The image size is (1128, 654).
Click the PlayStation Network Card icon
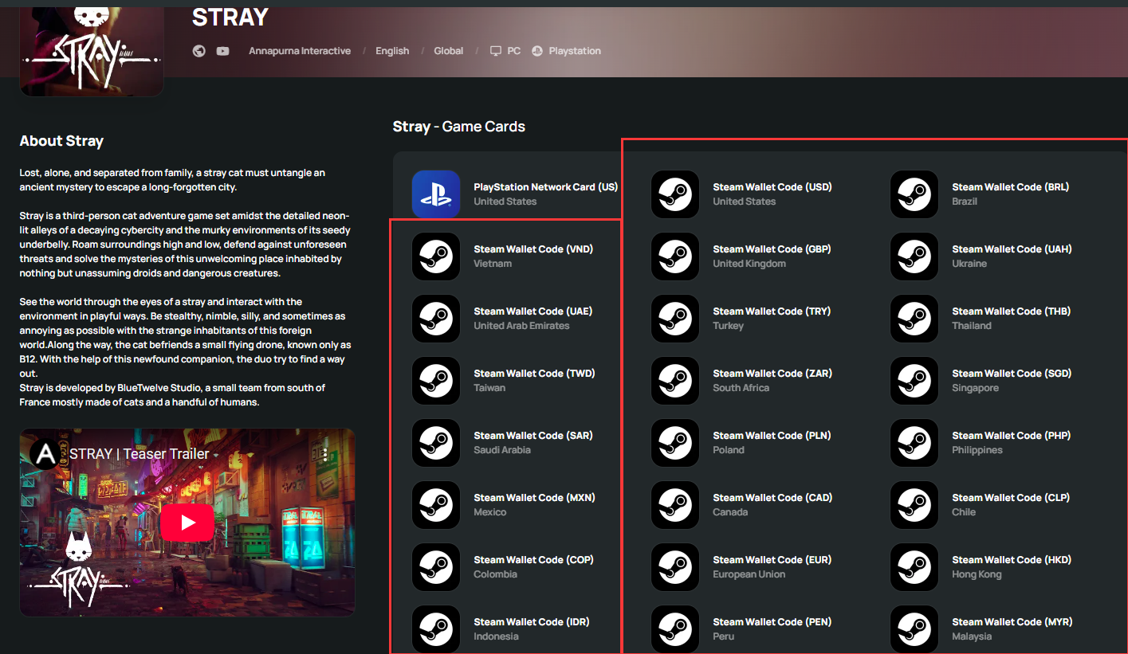(436, 194)
